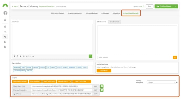The width and height of the screenshot is (181, 100).
Task: Copy the Discovery Itinerary Link
Action: pyautogui.click(x=96, y=90)
